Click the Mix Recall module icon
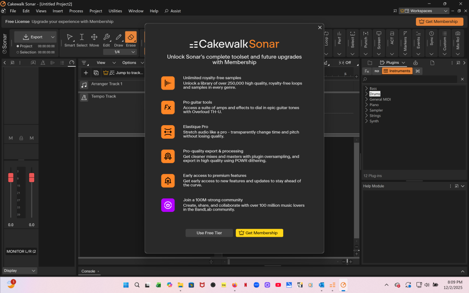Viewport: 469px width, 293px height. tap(457, 33)
